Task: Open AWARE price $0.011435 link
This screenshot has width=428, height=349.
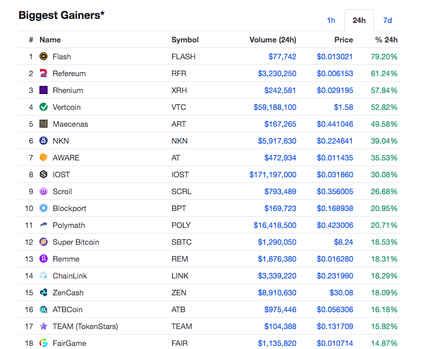Action: tap(335, 158)
